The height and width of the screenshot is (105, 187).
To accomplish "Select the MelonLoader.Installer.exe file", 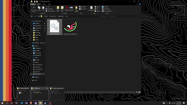I will [x=70, y=27].
